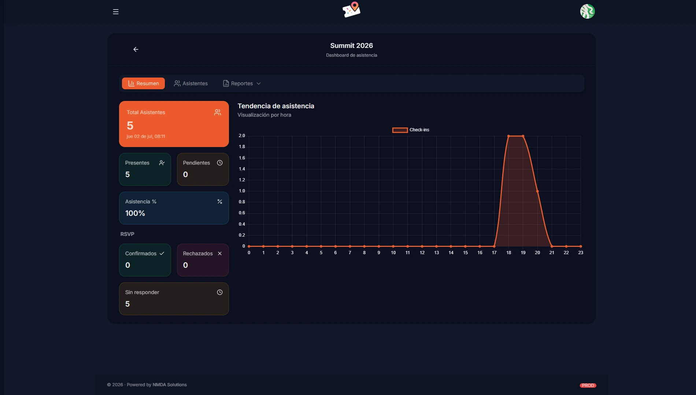Screen dimensions: 696x395
Task: Click the chart point at hour 18
Action: coord(508,136)
